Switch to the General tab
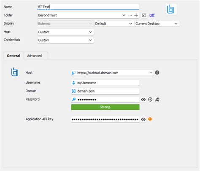Screen dimensions: 200x171 14,56
